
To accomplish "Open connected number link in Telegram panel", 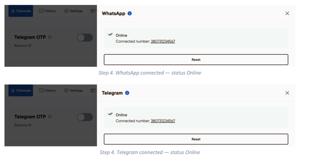I will pos(163,121).
